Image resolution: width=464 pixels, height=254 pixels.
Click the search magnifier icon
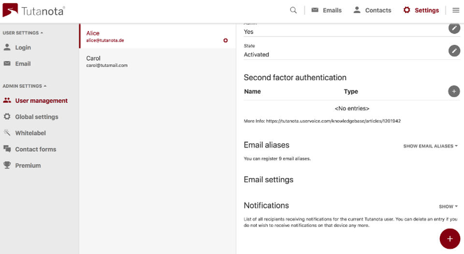[x=293, y=10]
